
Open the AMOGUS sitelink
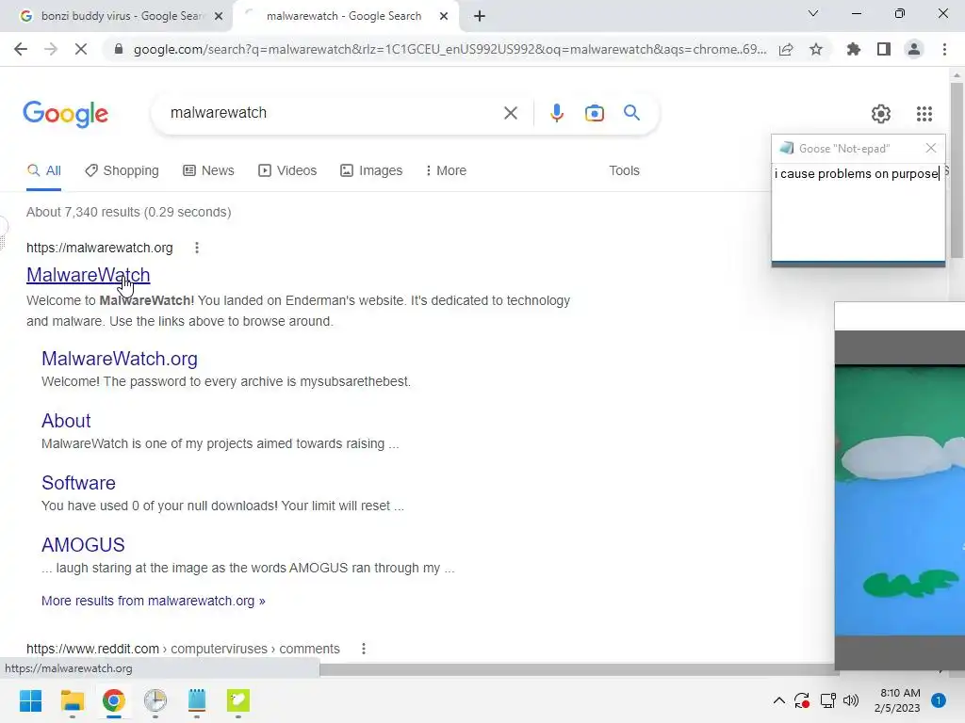[x=83, y=545]
